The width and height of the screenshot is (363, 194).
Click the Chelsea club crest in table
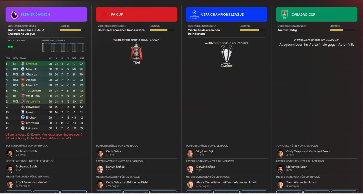[x=23, y=75]
